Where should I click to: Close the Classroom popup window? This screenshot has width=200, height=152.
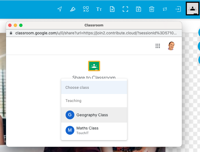click(x=10, y=25)
